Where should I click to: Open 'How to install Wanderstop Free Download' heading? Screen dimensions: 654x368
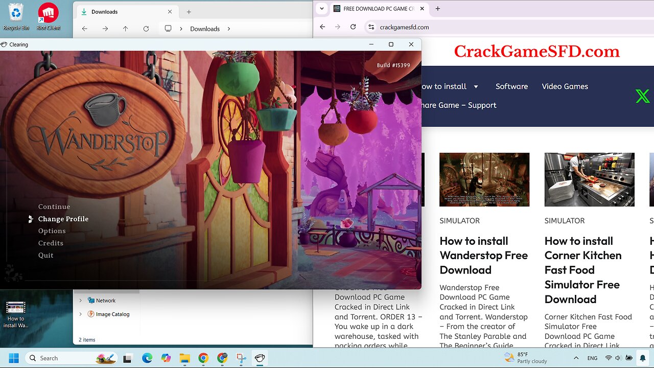click(x=484, y=256)
